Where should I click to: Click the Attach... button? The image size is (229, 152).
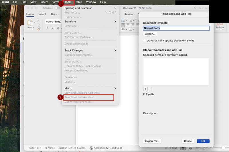[x=150, y=34]
